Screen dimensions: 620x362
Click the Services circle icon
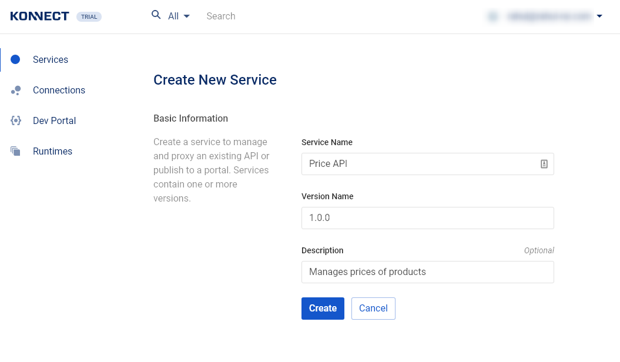pos(15,59)
